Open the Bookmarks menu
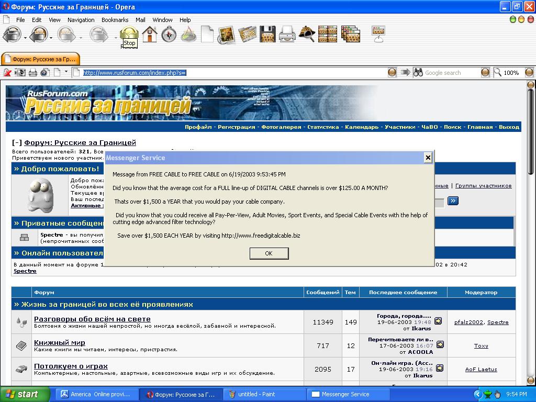Image resolution: width=536 pixels, height=402 pixels. 115,20
